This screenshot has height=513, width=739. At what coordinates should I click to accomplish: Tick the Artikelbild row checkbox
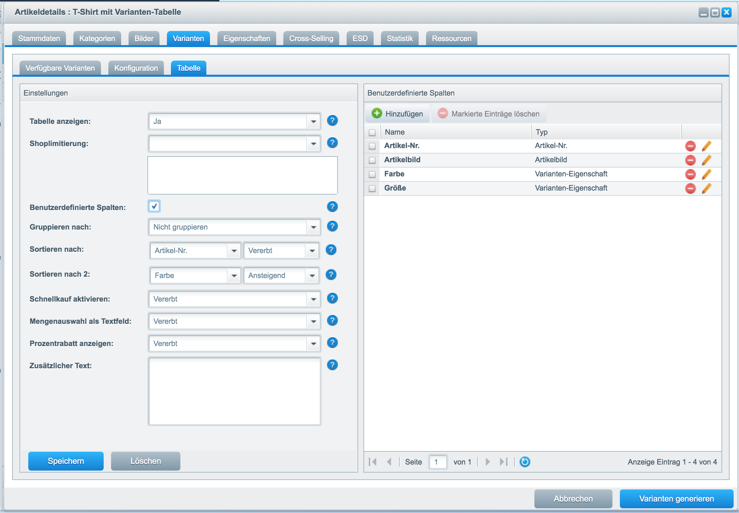pos(372,160)
